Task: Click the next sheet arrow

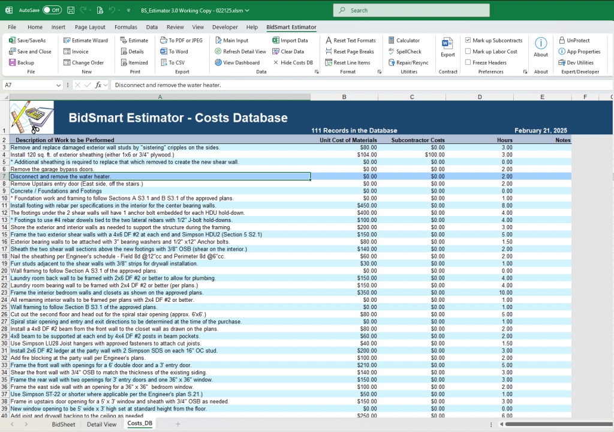Action: (x=26, y=424)
